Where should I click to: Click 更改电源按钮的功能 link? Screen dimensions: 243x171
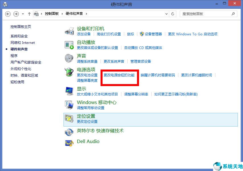pos(119,75)
